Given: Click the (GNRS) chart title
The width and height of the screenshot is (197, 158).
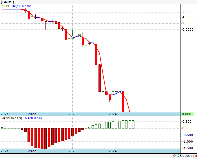Looking at the screenshot, I should (7, 2).
